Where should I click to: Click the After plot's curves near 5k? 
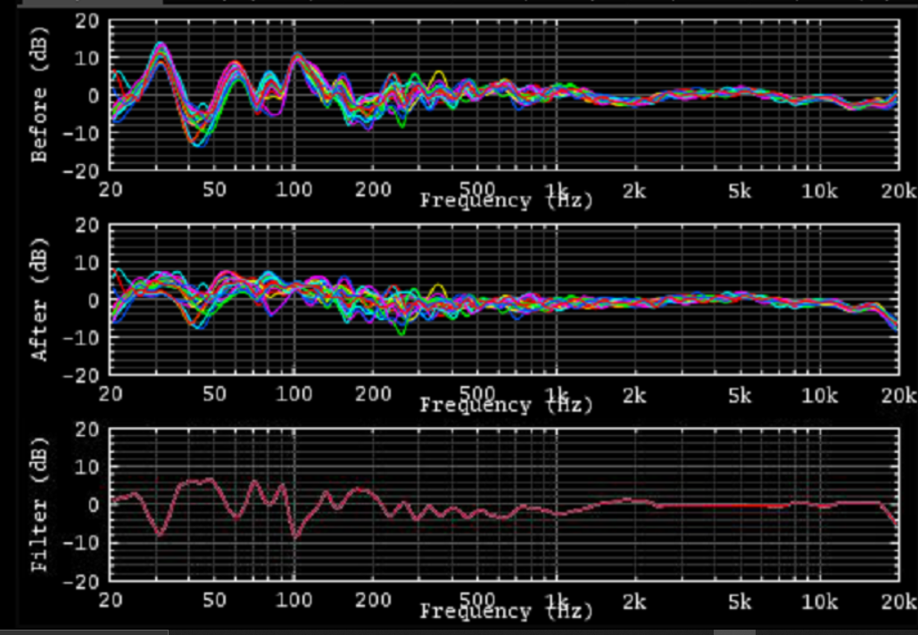click(x=740, y=296)
